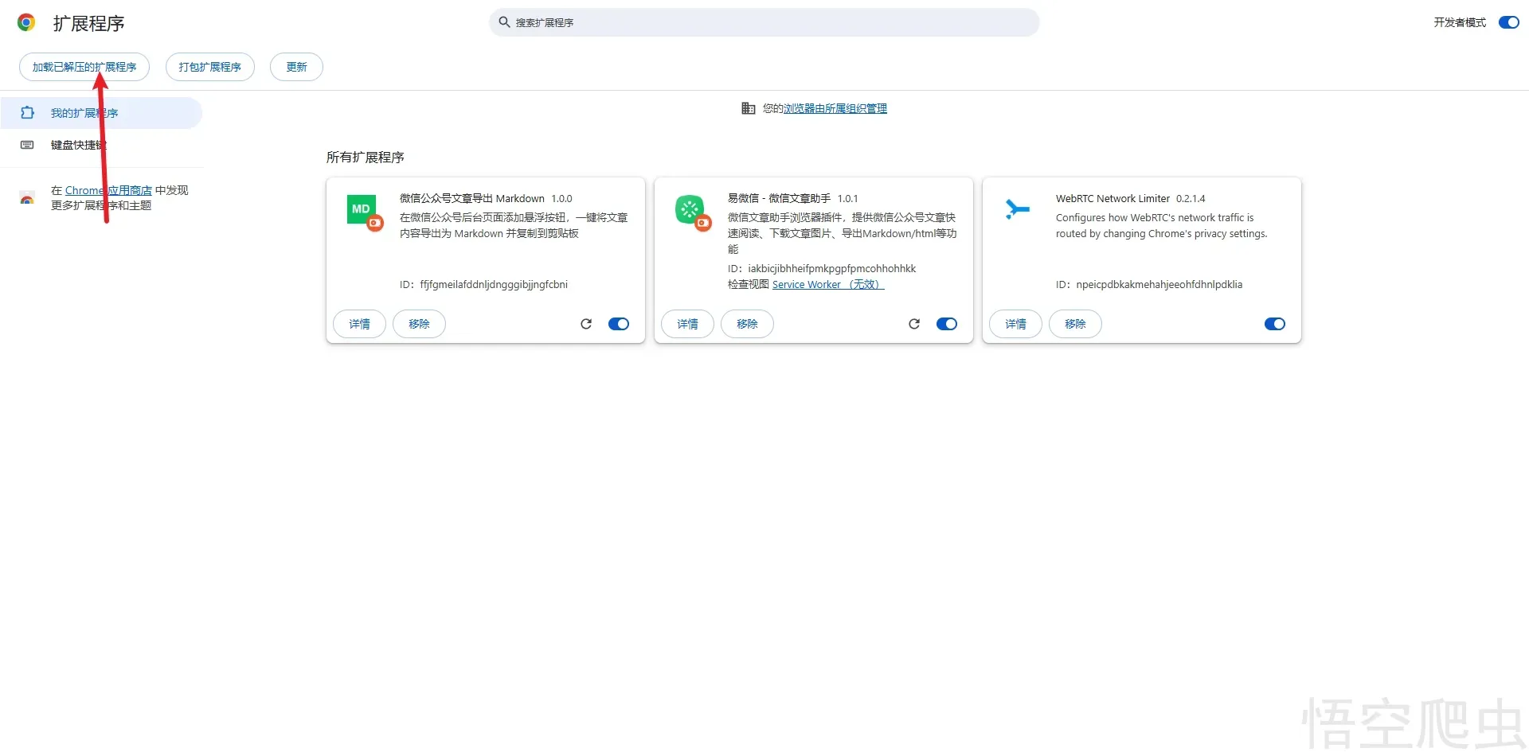
Task: Click the MD extension icon
Action: point(362,210)
